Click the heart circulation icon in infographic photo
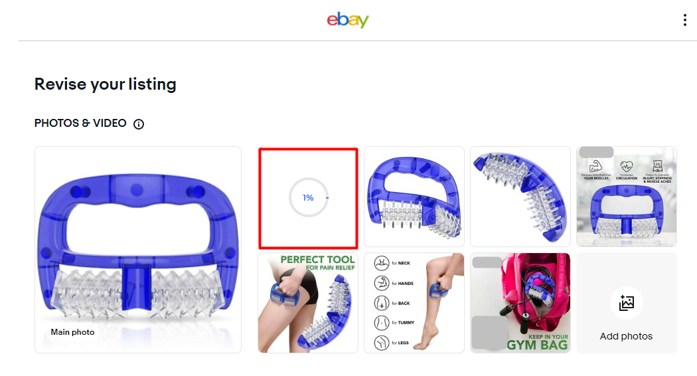 (627, 167)
